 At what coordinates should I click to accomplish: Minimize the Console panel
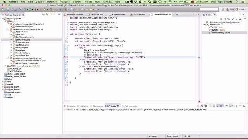pyautogui.click(x=241, y=105)
